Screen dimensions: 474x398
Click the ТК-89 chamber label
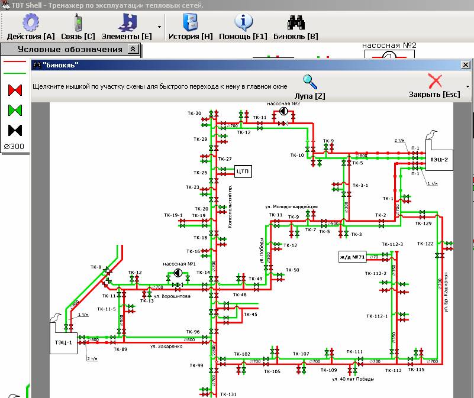pyautogui.click(x=120, y=349)
